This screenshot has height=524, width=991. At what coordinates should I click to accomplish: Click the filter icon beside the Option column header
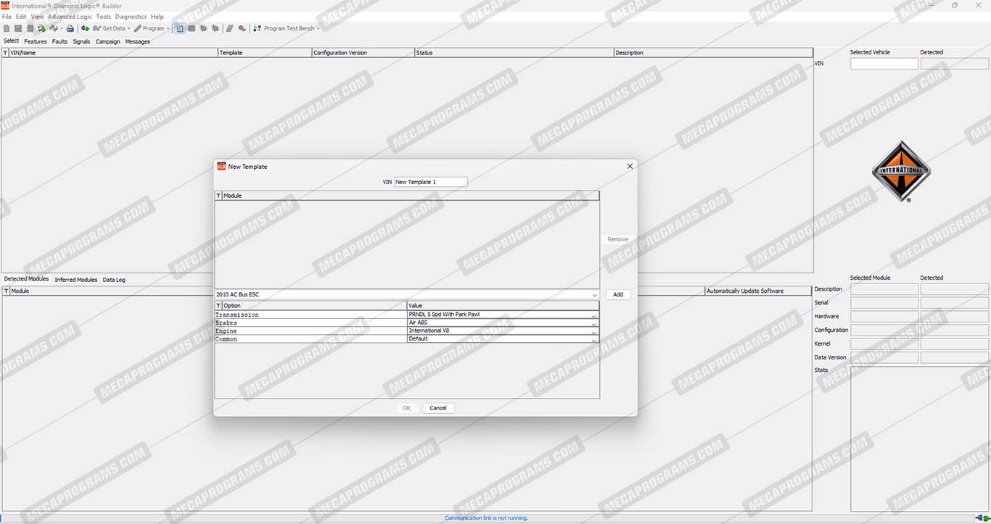(218, 306)
